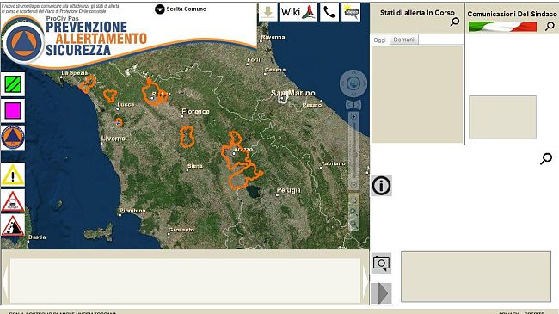Click the Livorno city label
The image size is (559, 314).
coord(114,139)
